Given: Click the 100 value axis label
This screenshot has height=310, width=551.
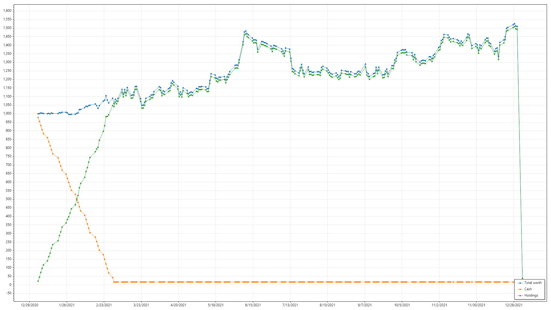Looking at the screenshot, I should (x=9, y=268).
